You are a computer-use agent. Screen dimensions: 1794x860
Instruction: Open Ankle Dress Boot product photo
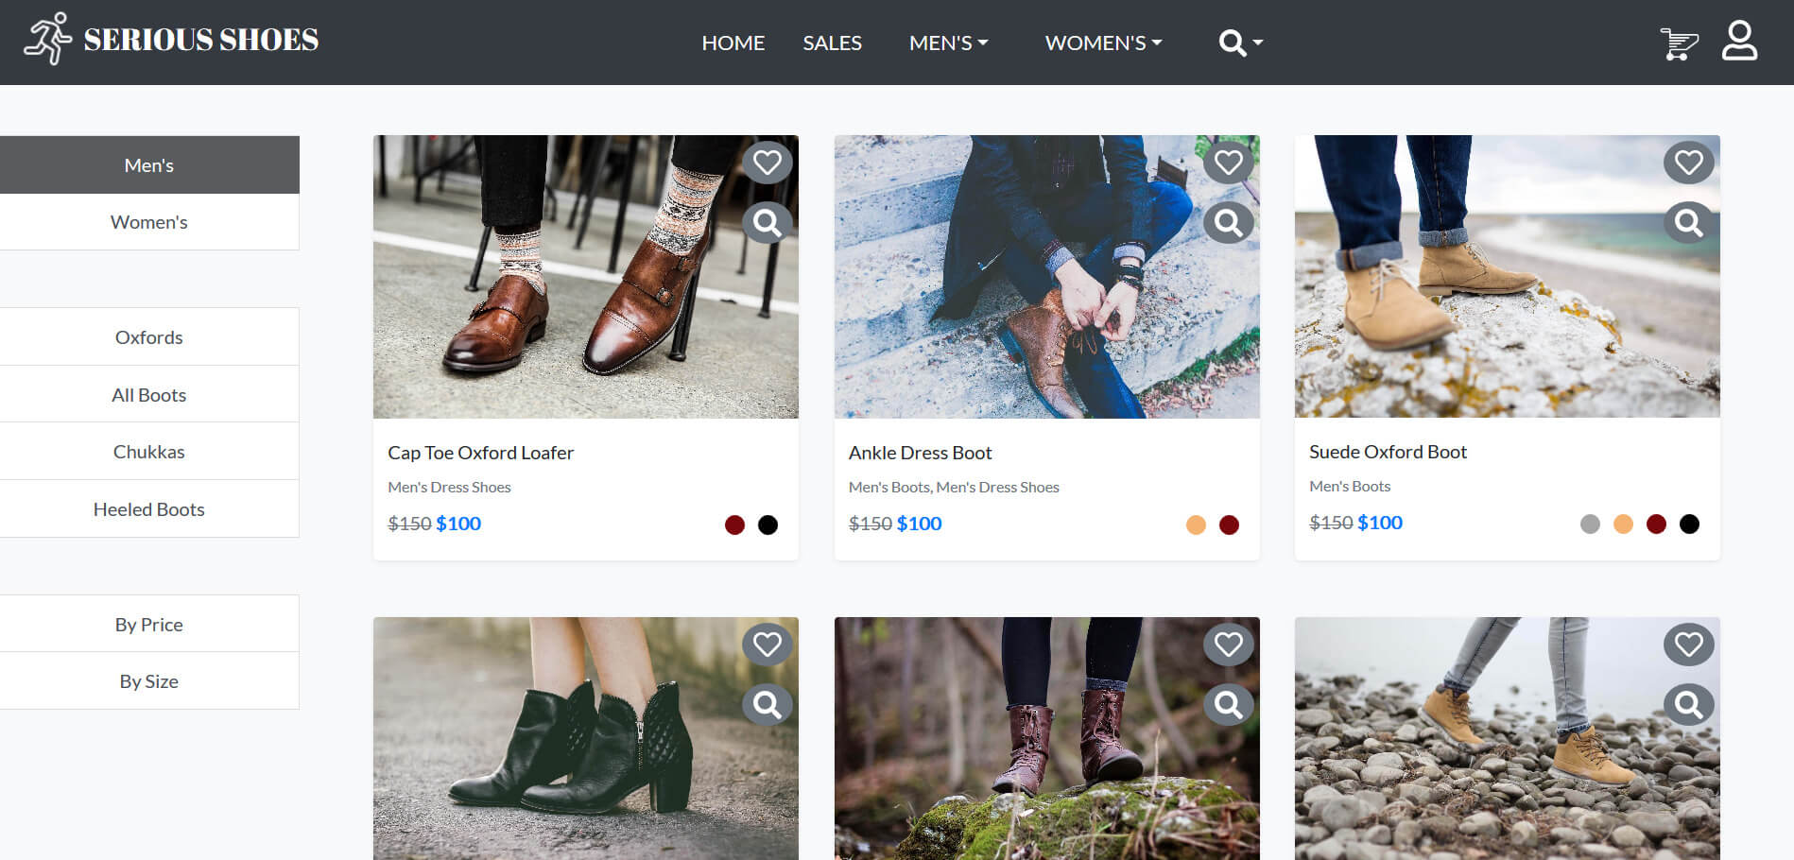click(1047, 277)
